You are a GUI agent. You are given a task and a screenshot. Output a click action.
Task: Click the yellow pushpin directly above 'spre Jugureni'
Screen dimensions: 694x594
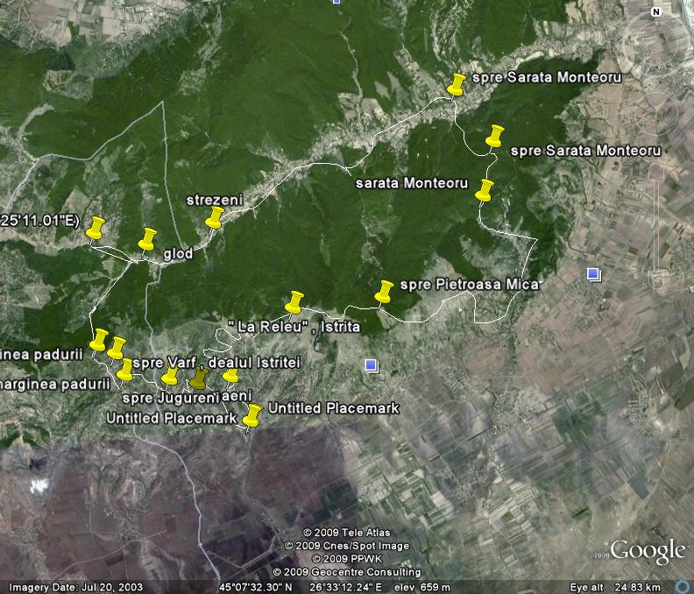pos(169,376)
